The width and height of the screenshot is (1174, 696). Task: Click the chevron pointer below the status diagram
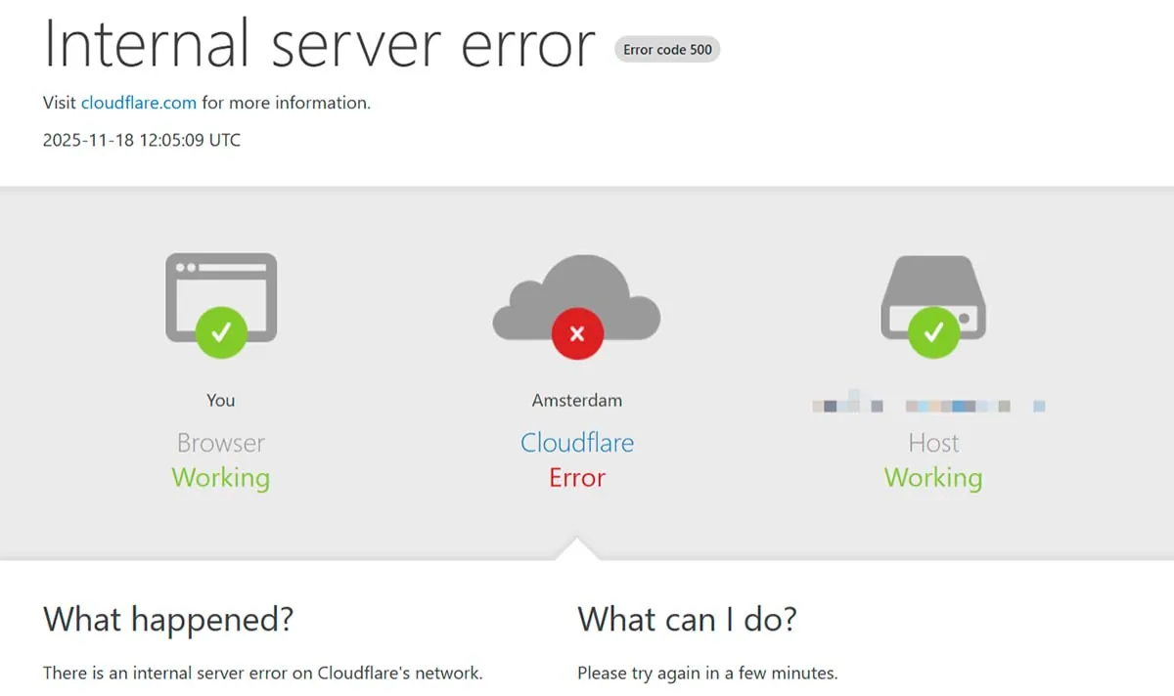(577, 547)
